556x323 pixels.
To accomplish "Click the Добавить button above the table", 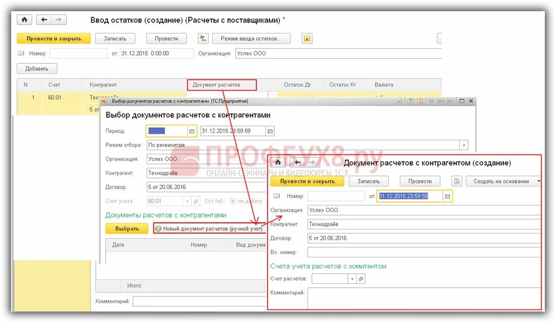I will tap(36, 68).
